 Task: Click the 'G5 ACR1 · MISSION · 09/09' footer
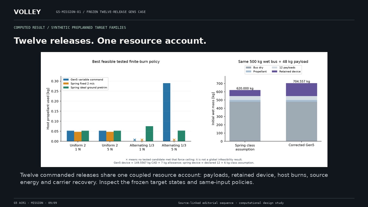pos(35,203)
